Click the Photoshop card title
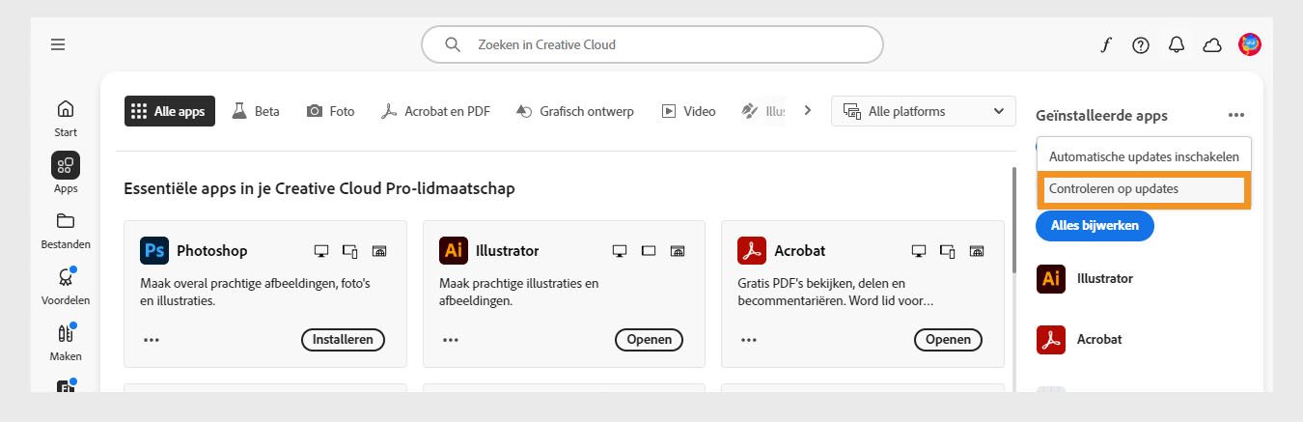This screenshot has width=1303, height=422. (211, 251)
